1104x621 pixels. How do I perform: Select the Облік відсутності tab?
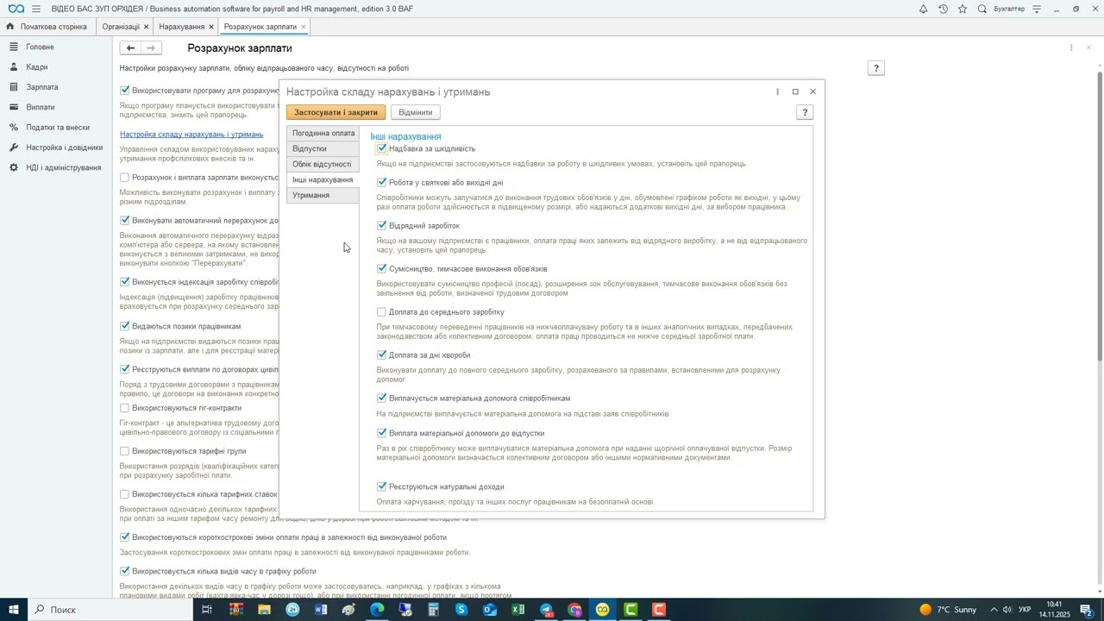(x=322, y=164)
